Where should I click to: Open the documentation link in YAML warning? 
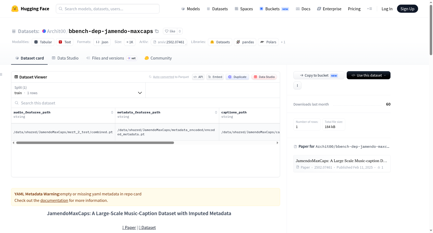(54, 201)
